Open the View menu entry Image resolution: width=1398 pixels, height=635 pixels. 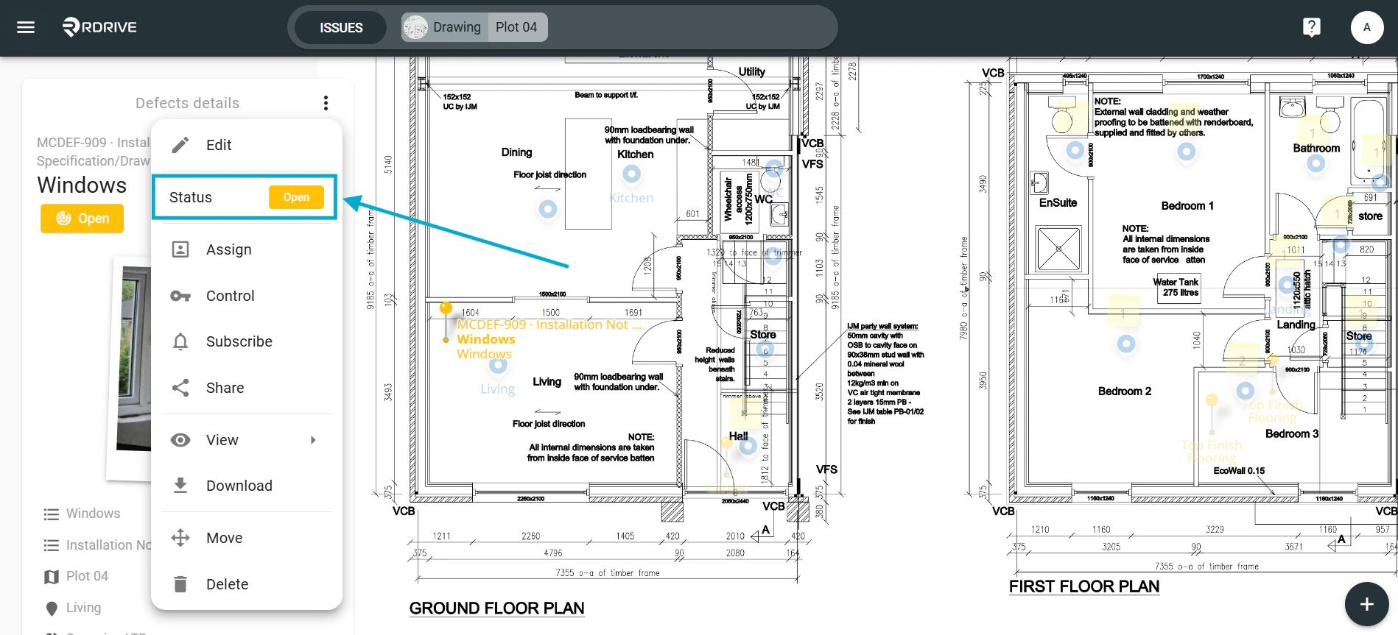(247, 440)
